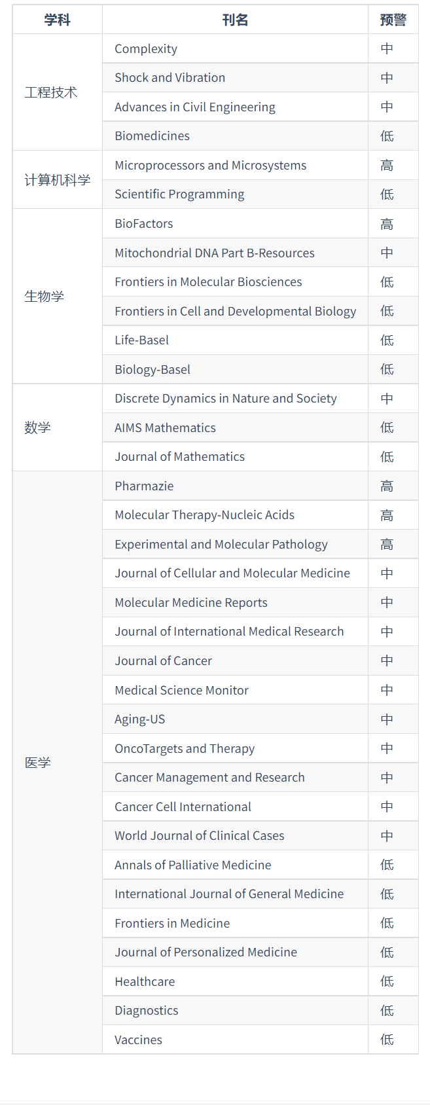Click the 学科 column header

tap(57, 20)
